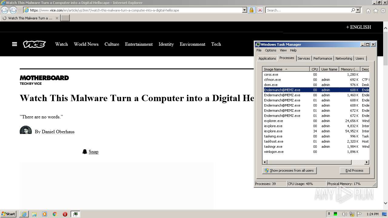Open the Watch link in Vice nav

coord(62,44)
